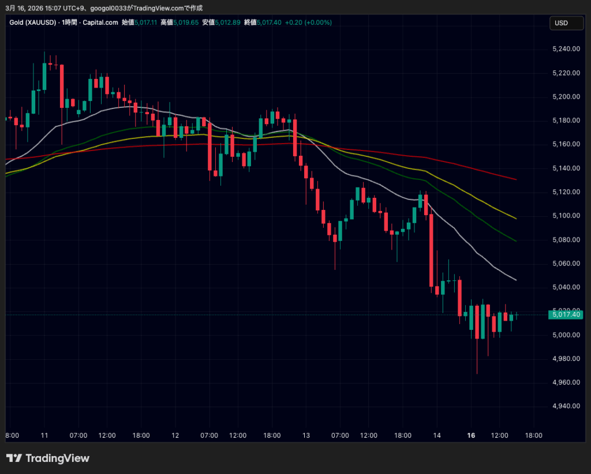Click the Gold (XAUUSD) symbol title
Screen dimensions: 591x474
click(x=32, y=22)
